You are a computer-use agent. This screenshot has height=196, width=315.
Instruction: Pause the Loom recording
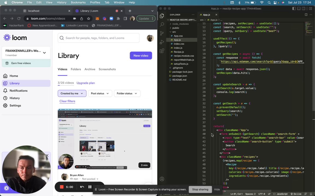[90, 187]
